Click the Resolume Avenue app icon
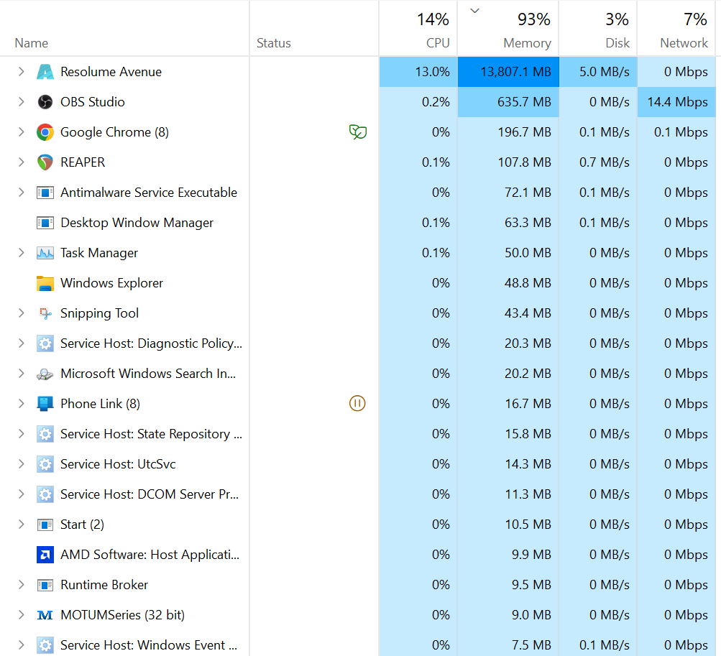Viewport: 721px width, 656px height. (x=45, y=72)
